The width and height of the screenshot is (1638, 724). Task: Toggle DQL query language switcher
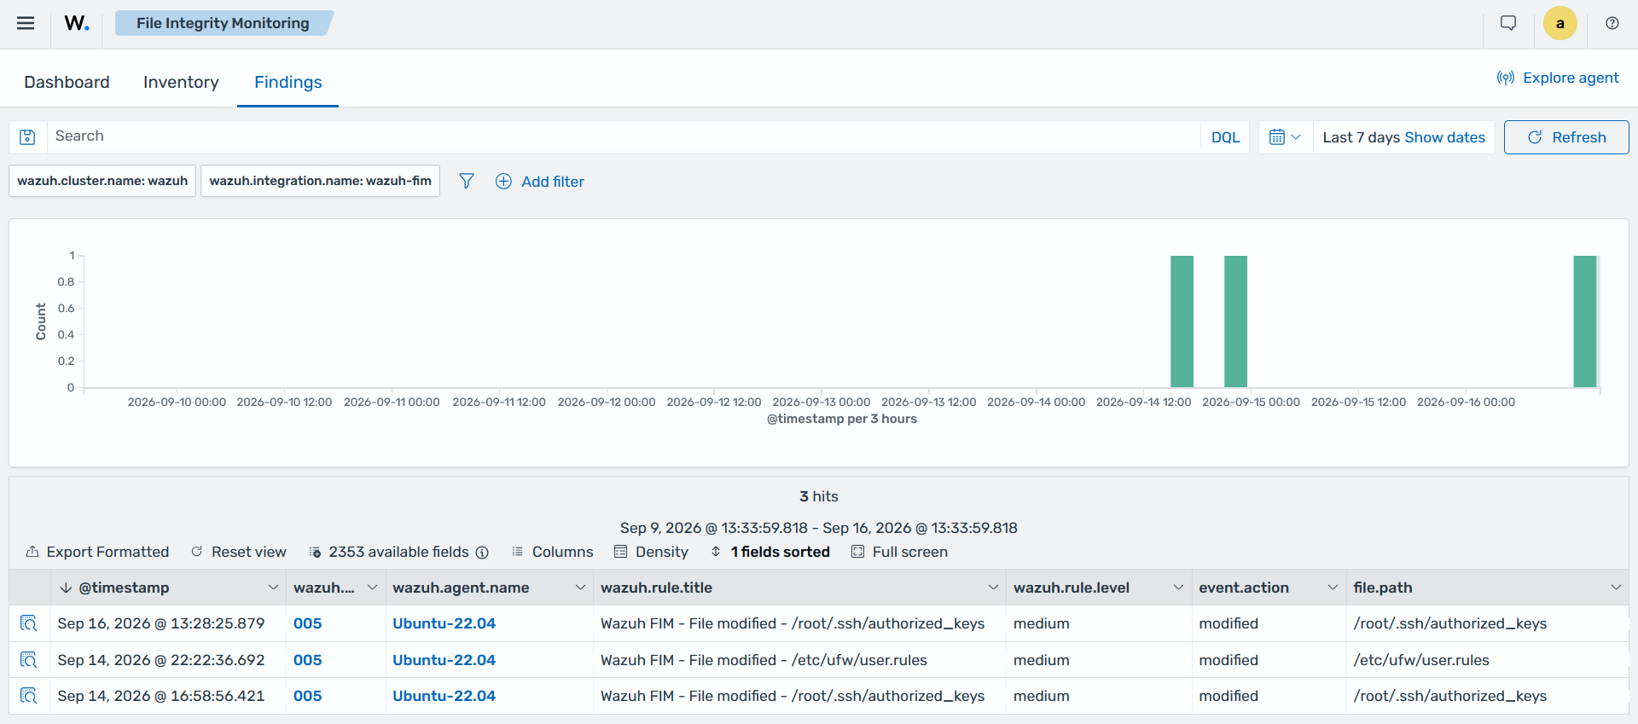pos(1225,137)
